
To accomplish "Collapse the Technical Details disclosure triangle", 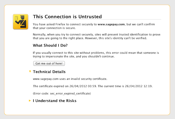I will click(30, 71).
